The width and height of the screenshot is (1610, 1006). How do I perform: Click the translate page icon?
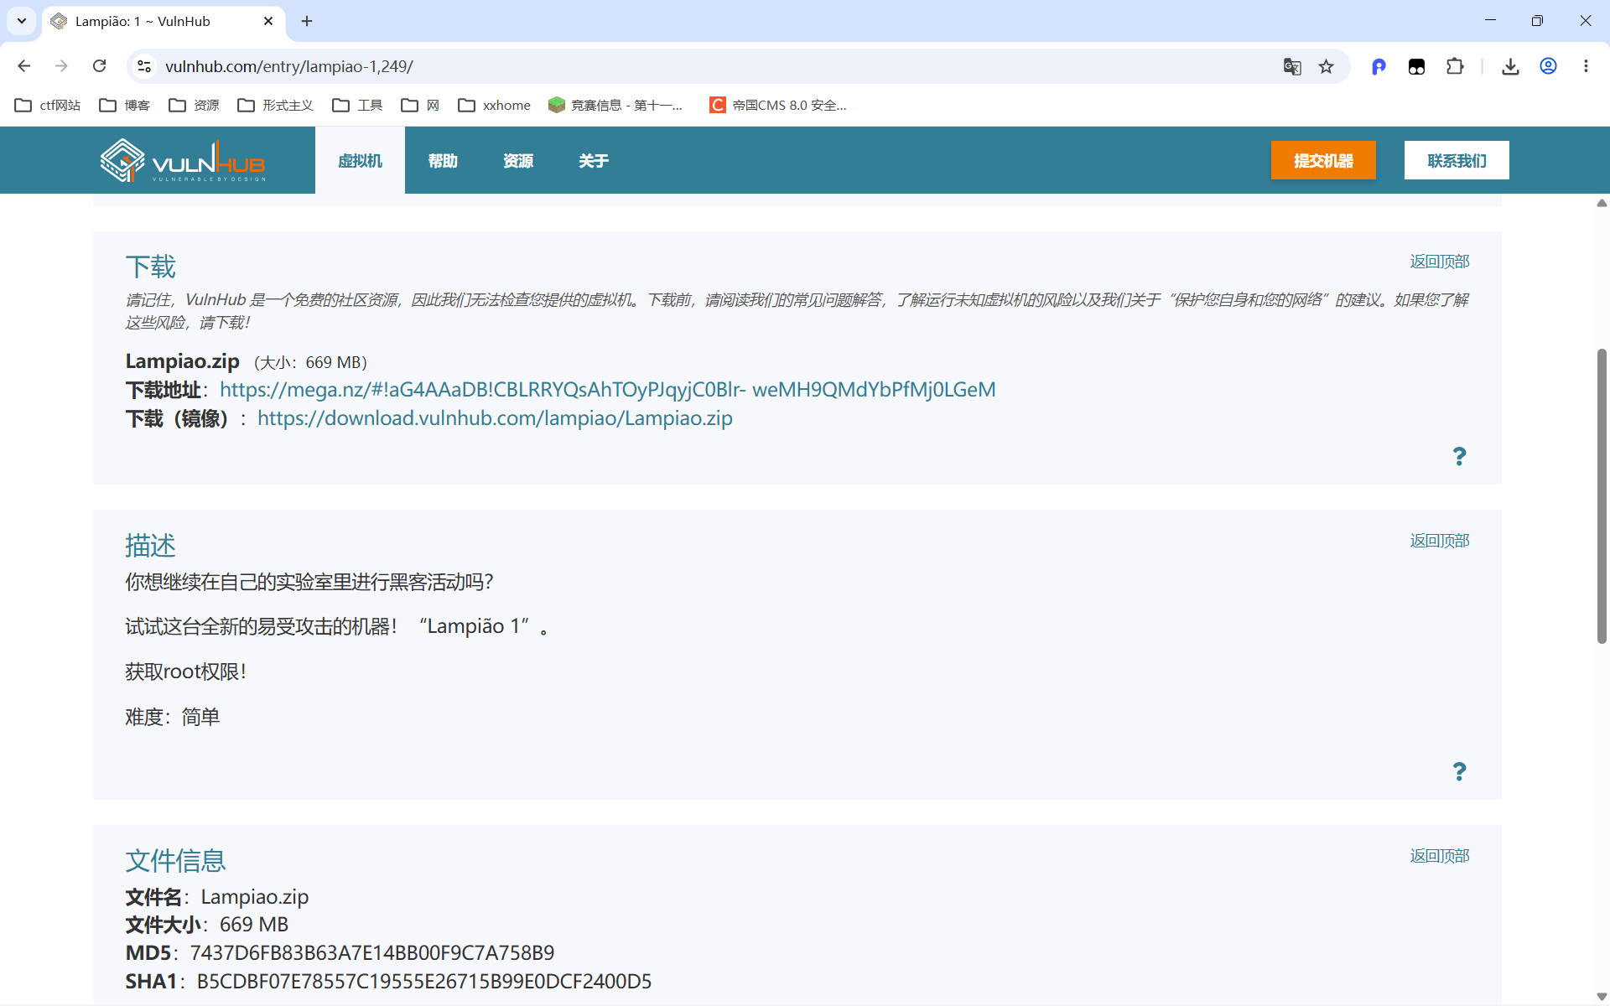(x=1292, y=66)
